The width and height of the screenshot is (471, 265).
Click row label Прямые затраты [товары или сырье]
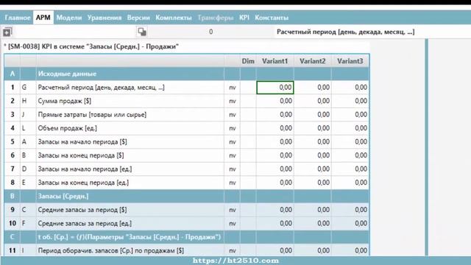[x=92, y=115]
